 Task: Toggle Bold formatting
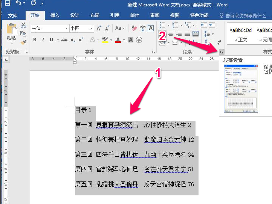pos(35,40)
